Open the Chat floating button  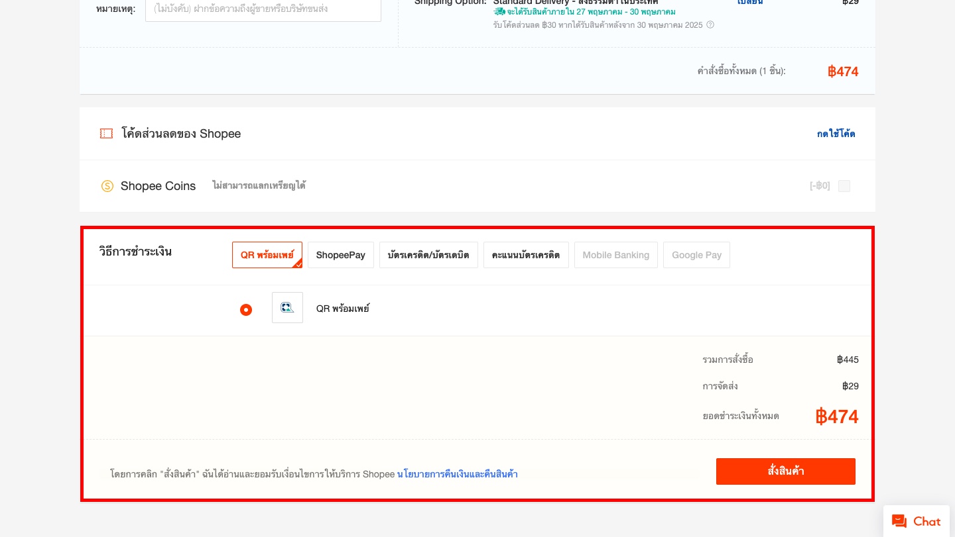918,521
